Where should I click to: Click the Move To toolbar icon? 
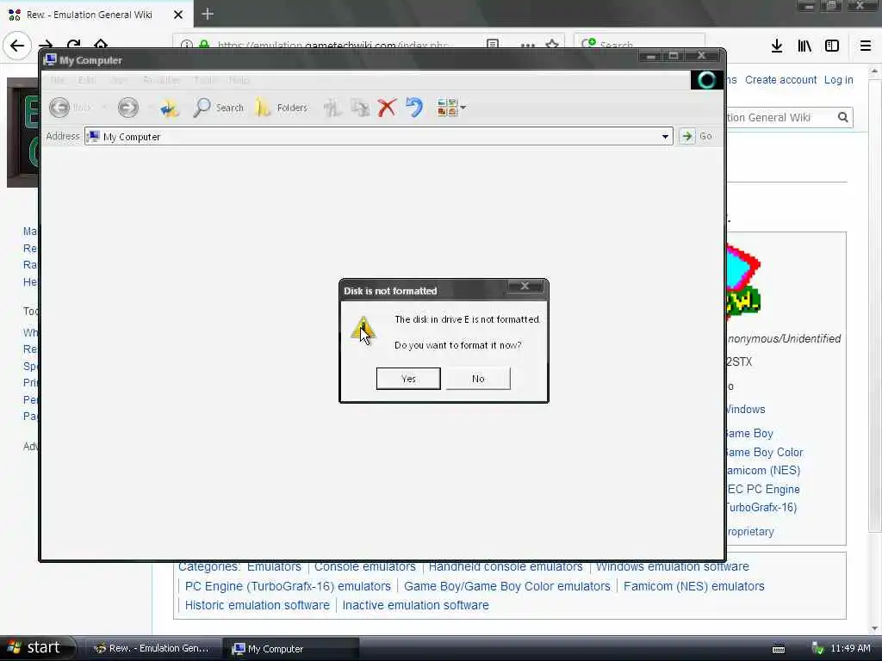pos(332,108)
